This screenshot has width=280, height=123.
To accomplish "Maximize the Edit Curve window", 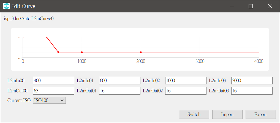I will pos(251,6).
